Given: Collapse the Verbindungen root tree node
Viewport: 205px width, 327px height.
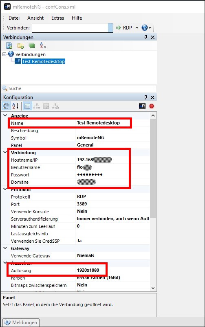Looking at the screenshot, I should point(4,54).
